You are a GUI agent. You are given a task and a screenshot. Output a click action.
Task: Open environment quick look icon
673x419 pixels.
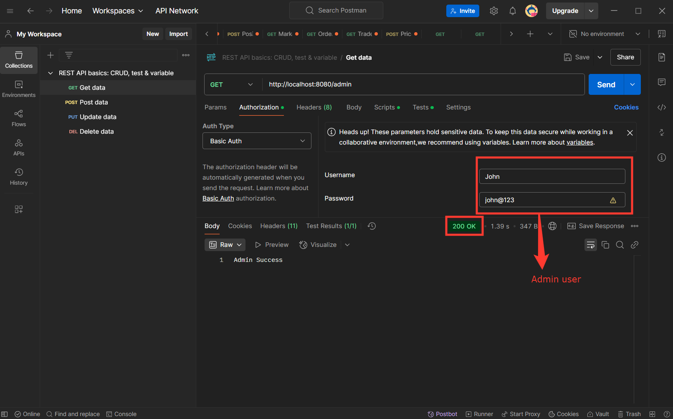pos(662,34)
